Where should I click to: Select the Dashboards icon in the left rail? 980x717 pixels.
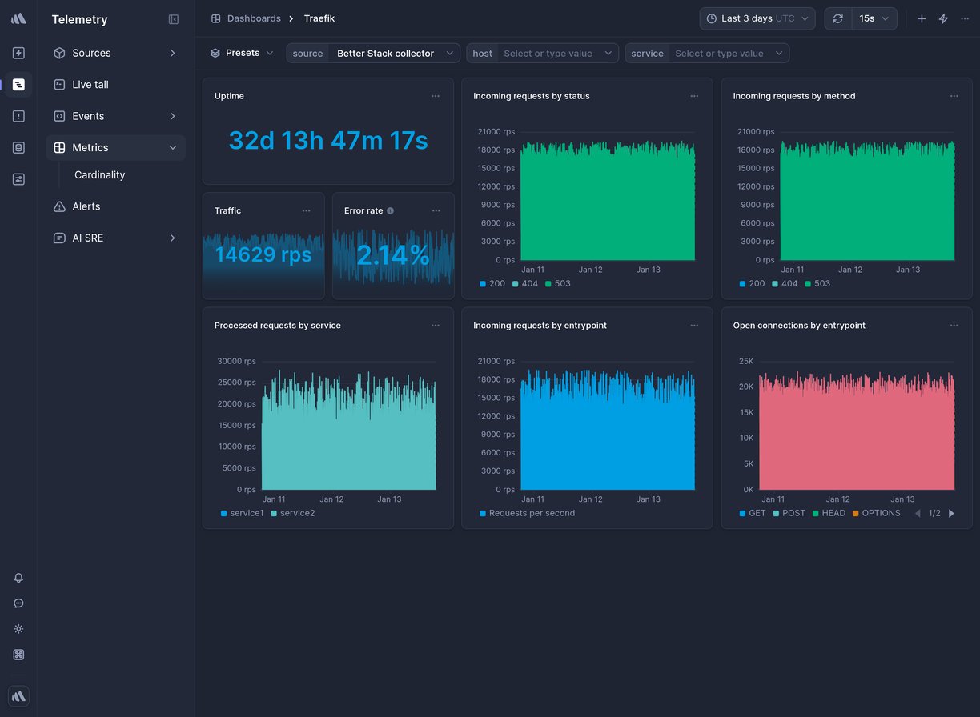pos(18,84)
